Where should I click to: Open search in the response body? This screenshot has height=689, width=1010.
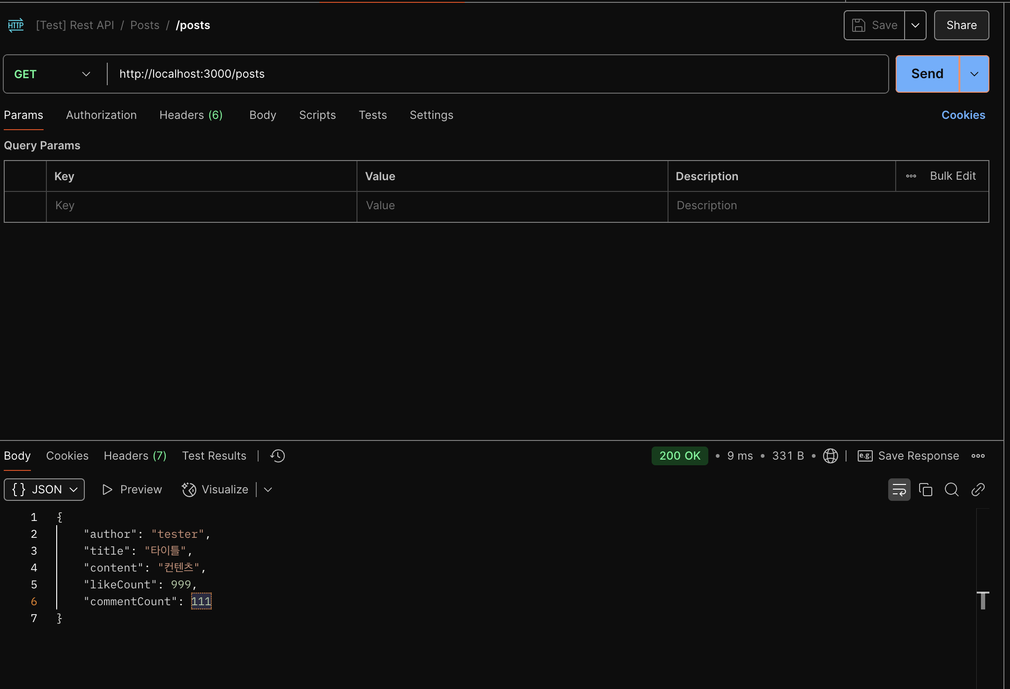point(951,490)
